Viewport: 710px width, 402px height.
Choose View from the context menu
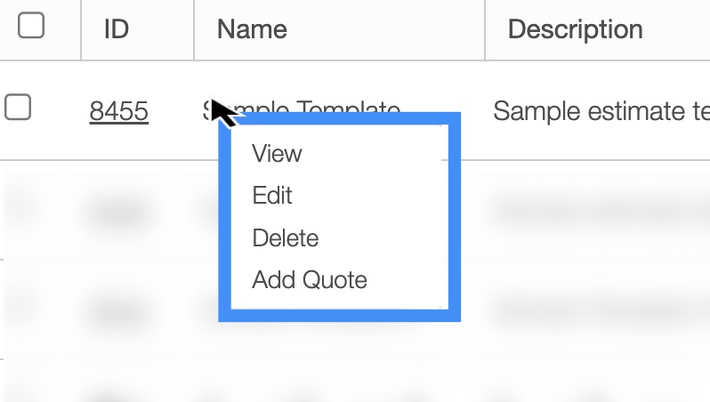[x=277, y=154]
